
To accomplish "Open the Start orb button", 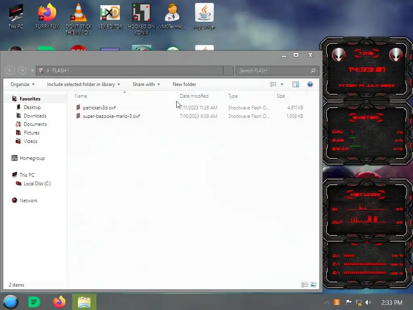I will [x=11, y=302].
